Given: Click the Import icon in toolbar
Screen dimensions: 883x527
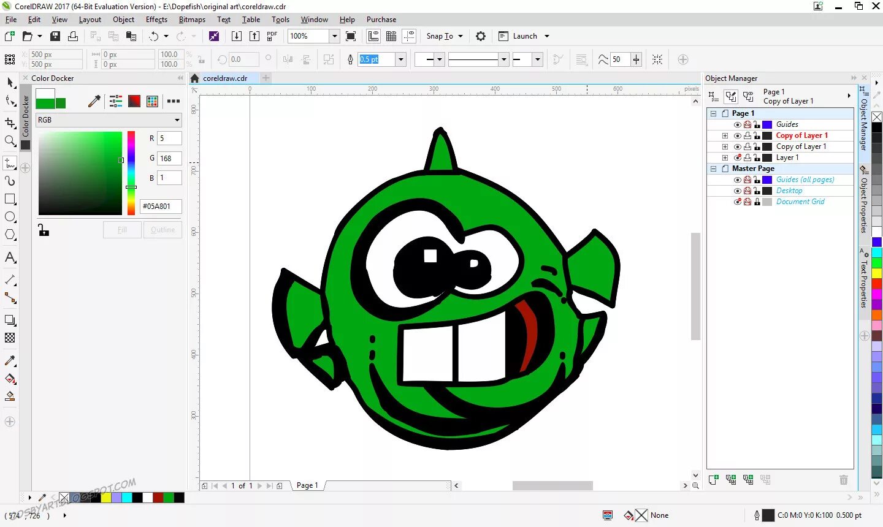Looking at the screenshot, I should coord(236,36).
